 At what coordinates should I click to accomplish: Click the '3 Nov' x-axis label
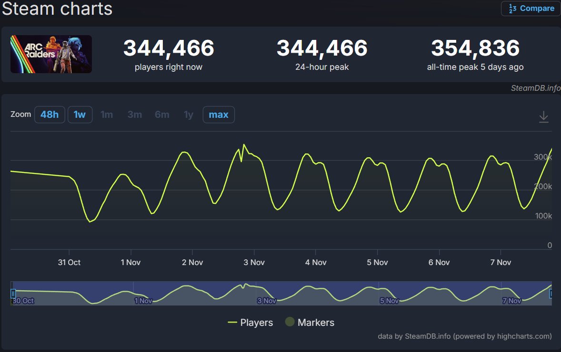[254, 262]
